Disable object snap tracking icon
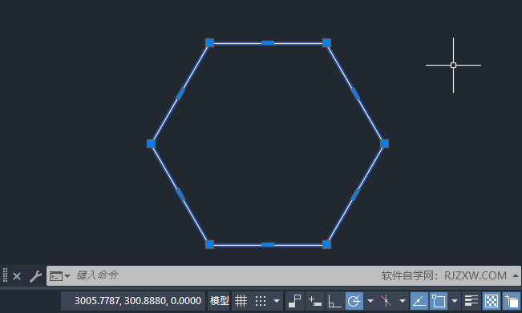Viewport: 522px width, 313px height. tap(419, 301)
